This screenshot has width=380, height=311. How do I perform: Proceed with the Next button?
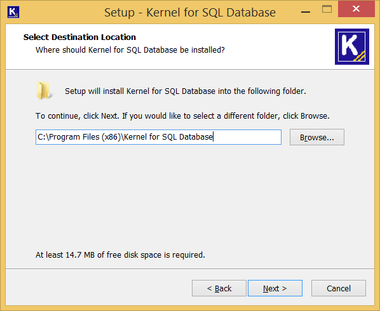click(x=275, y=288)
